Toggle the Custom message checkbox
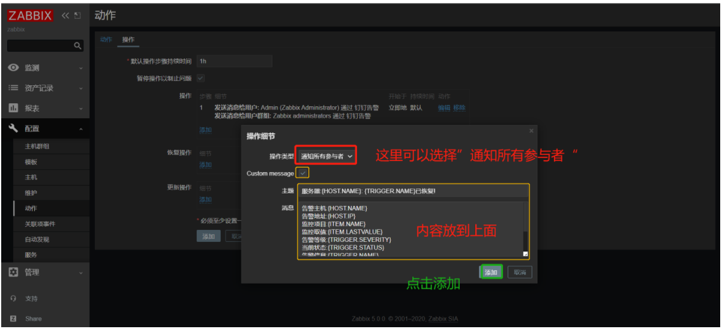722x332 pixels. pyautogui.click(x=303, y=173)
